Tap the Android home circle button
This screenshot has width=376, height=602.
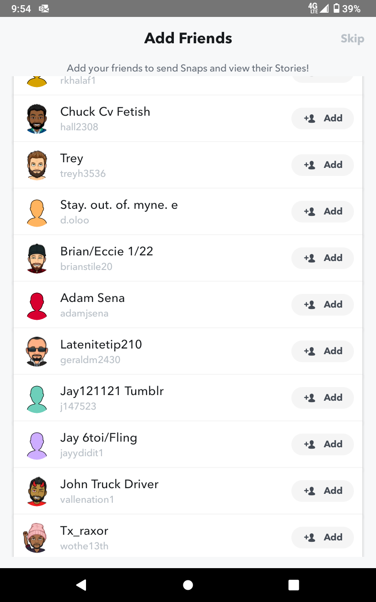pos(188,585)
